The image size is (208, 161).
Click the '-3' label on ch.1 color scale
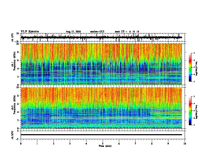click(194, 53)
